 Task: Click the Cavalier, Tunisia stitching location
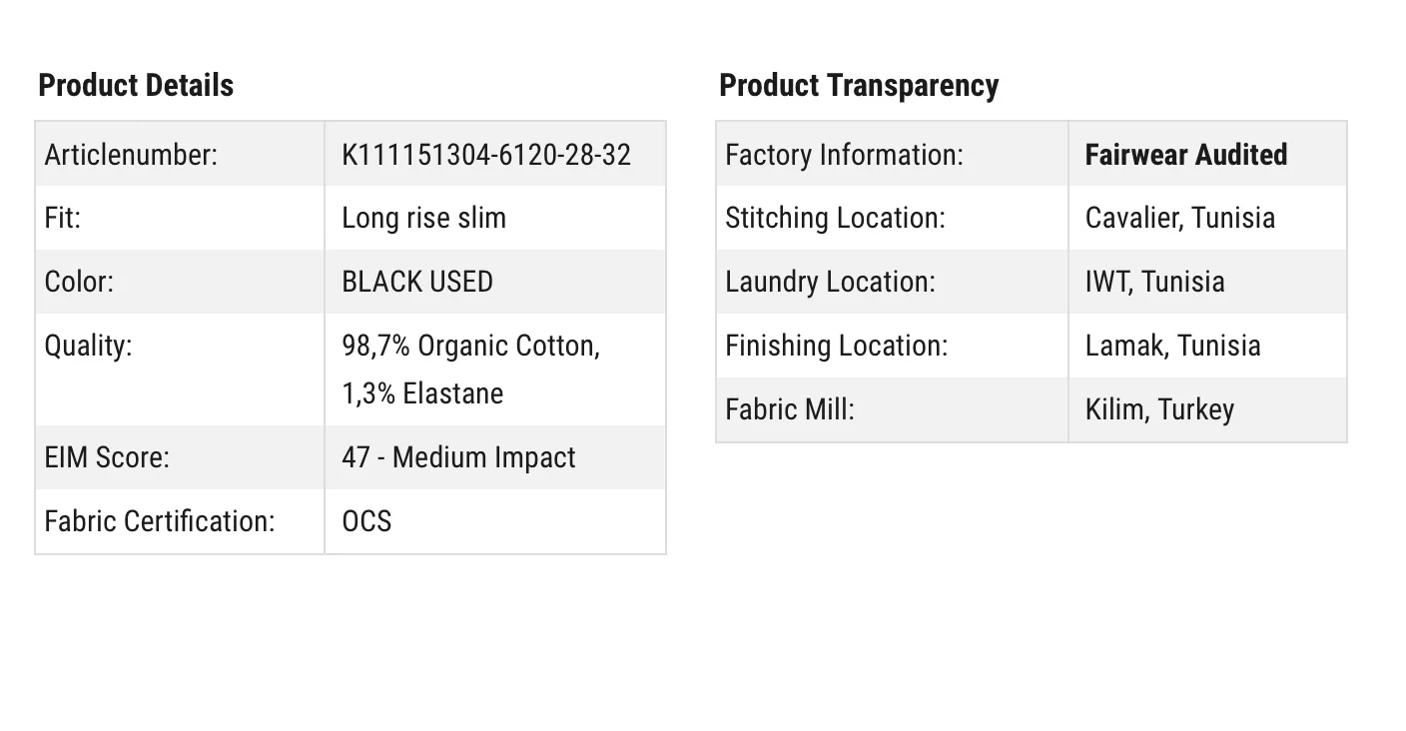point(1180,218)
